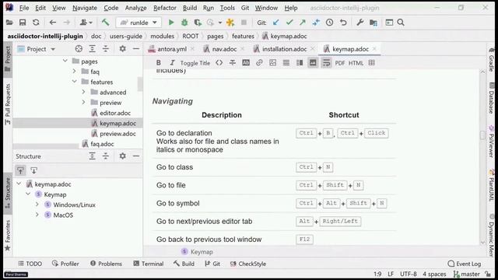The width and height of the screenshot is (498, 280).
Task: Click Toggle Title in editor toolbar
Action: (195, 63)
